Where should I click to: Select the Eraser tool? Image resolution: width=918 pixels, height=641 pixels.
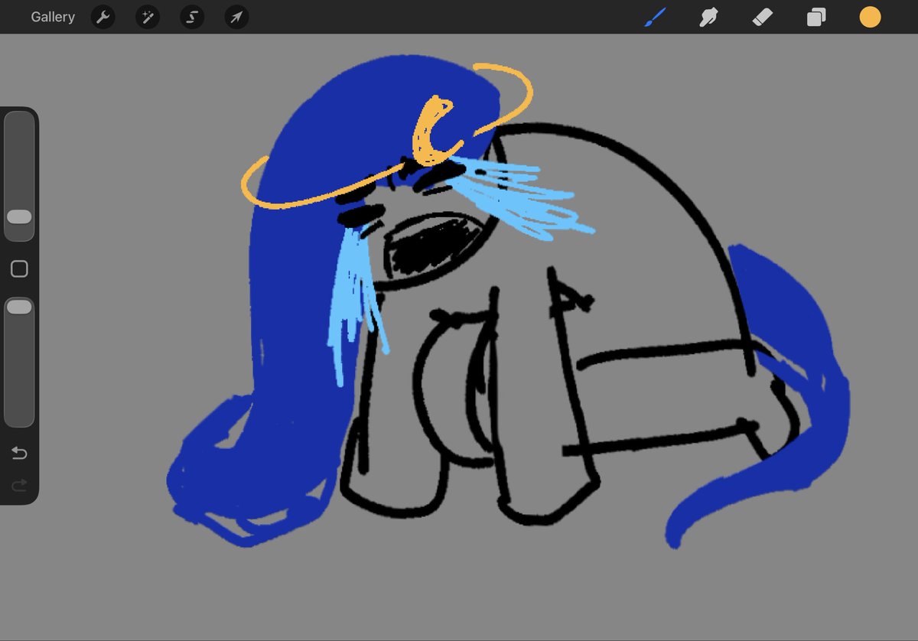coord(763,17)
